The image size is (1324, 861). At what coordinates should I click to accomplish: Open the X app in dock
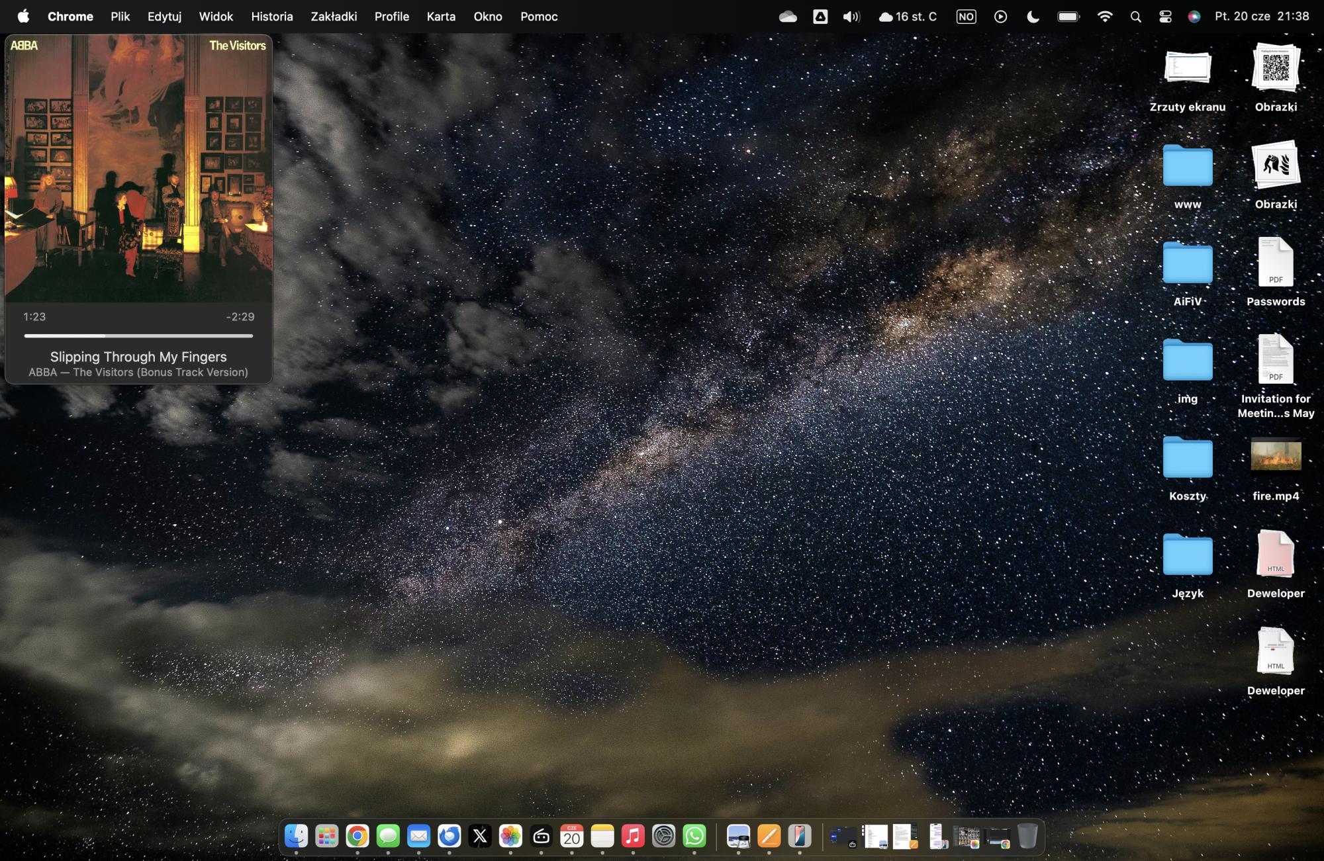480,837
